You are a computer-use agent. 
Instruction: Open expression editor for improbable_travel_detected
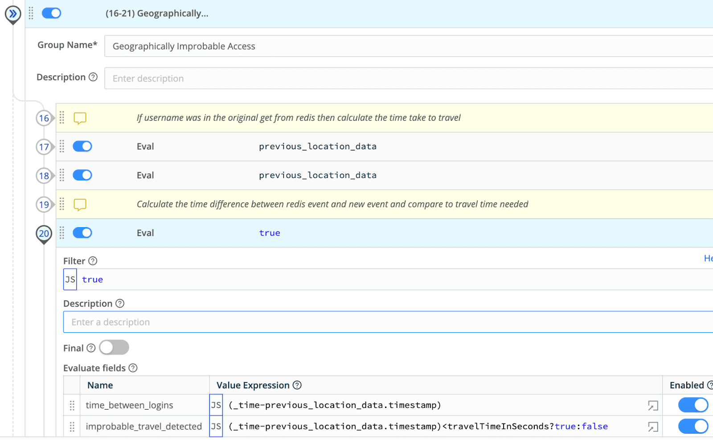coord(653,427)
